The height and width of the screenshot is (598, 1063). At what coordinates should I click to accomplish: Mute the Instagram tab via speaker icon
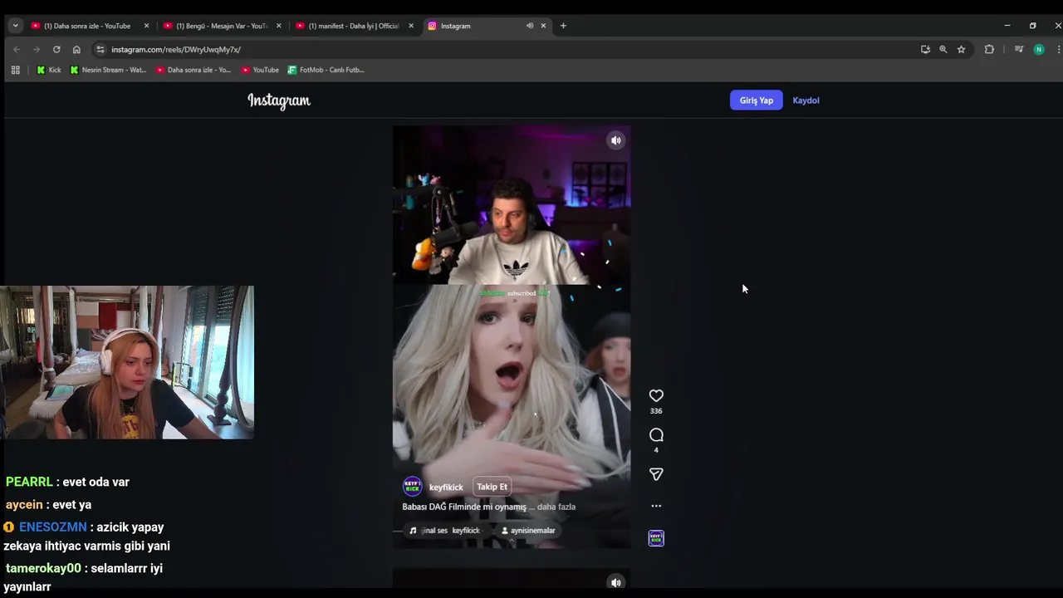529,26
